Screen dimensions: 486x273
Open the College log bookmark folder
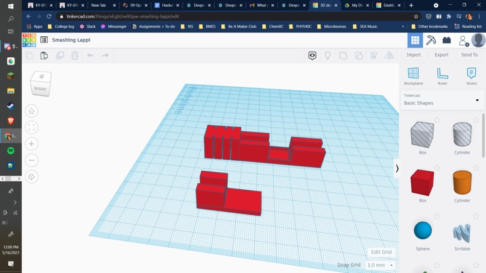pyautogui.click(x=61, y=27)
